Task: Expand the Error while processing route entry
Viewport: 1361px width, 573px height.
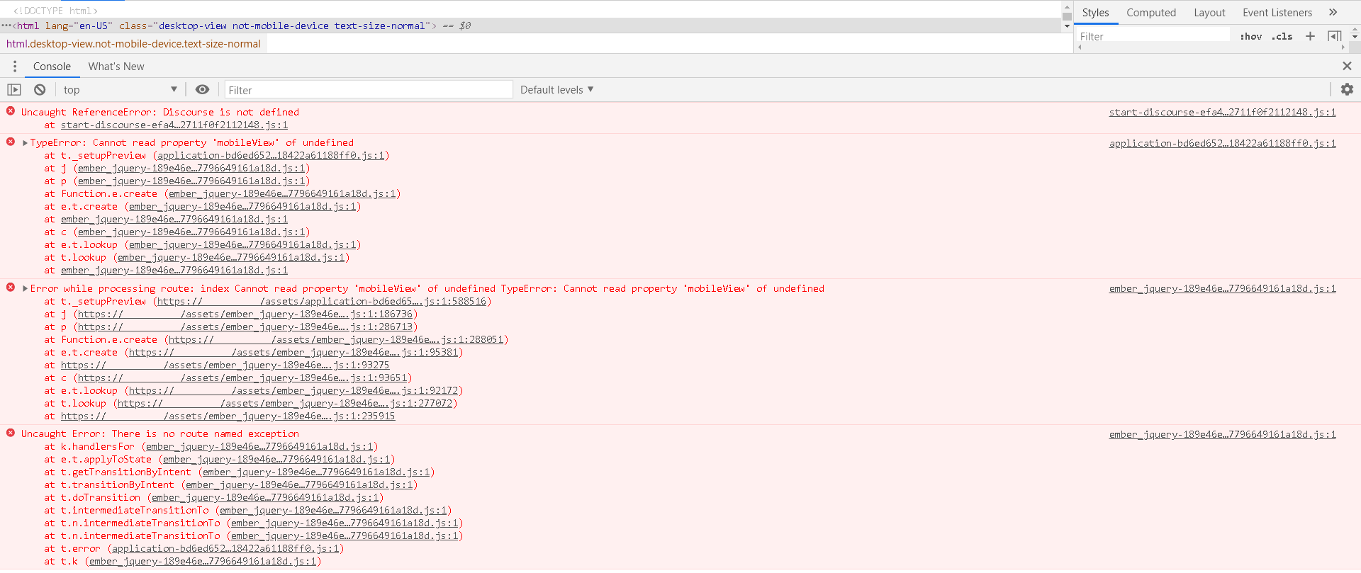Action: [26, 289]
